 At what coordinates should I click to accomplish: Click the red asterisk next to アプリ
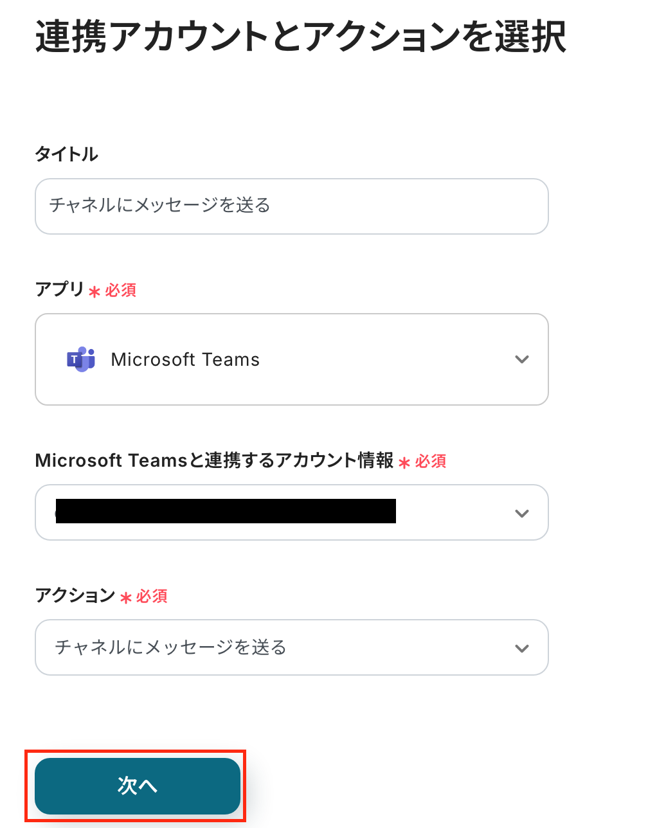click(x=94, y=292)
